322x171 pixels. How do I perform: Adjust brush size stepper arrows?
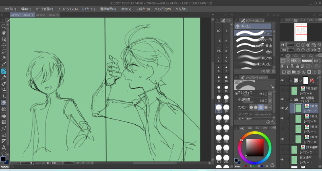pyautogui.click(x=266, y=94)
